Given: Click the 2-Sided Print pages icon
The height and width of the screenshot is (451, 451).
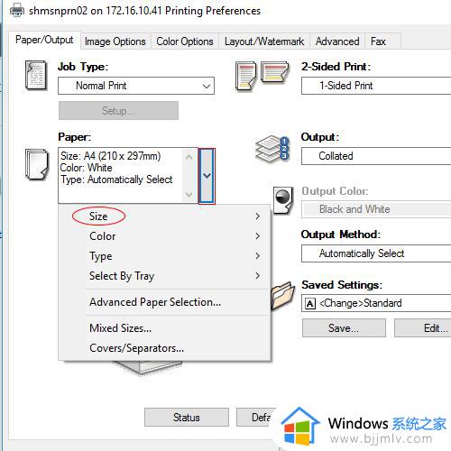Looking at the screenshot, I should (x=262, y=76).
